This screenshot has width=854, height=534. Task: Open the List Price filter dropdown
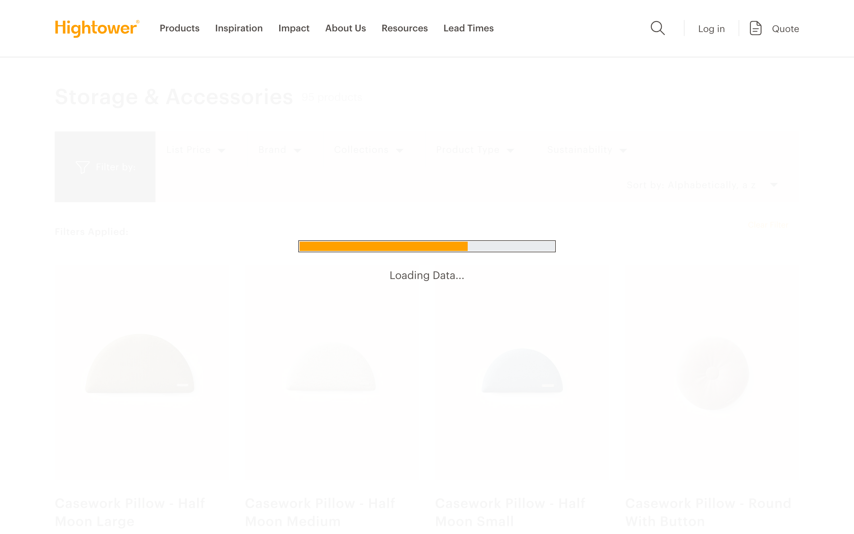pyautogui.click(x=195, y=150)
